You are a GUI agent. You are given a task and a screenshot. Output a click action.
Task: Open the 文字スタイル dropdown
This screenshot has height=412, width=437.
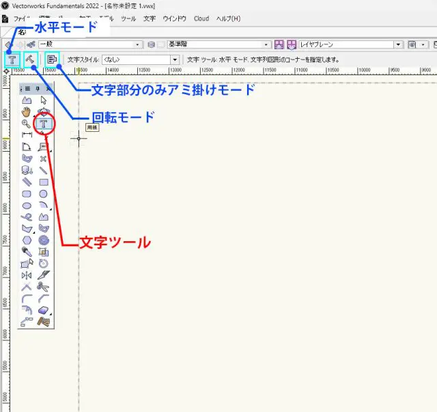tap(175, 60)
